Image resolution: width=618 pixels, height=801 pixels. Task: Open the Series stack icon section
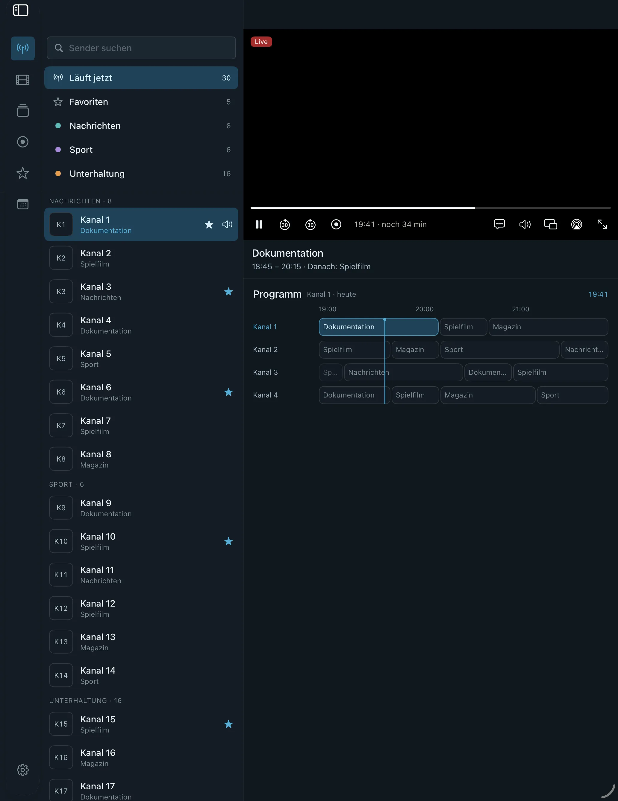(x=23, y=110)
